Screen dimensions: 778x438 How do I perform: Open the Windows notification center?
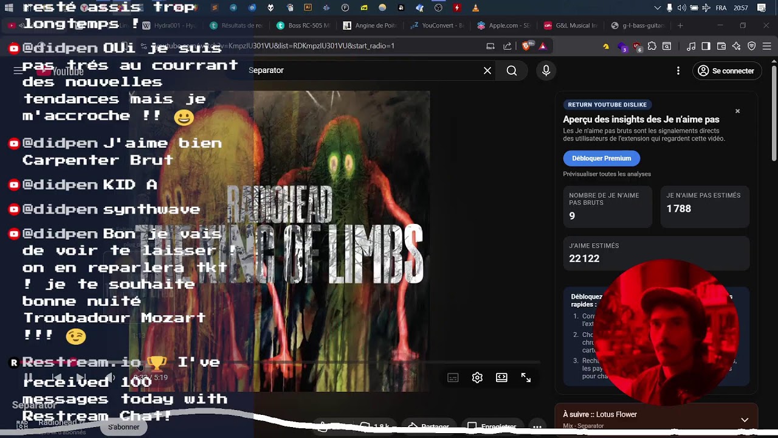pos(762,8)
